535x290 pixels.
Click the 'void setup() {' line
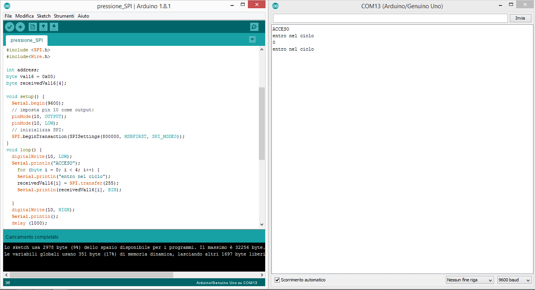[26, 96]
